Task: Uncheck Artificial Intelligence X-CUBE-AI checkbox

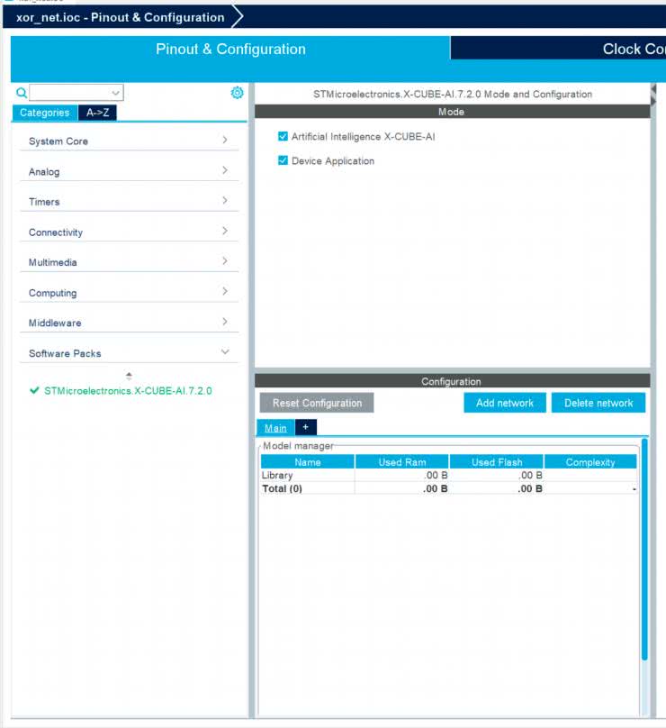Action: 283,137
